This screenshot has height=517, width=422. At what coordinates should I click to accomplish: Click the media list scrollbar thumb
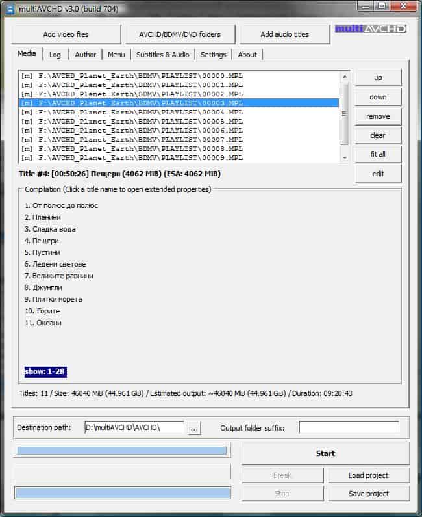click(345, 114)
